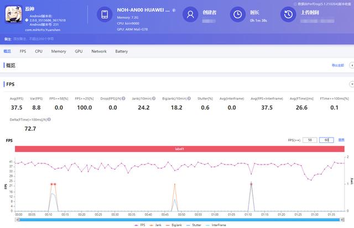The width and height of the screenshot is (354, 228).
Task: Toggle Jank series in chart legend
Action: [x=155, y=225]
